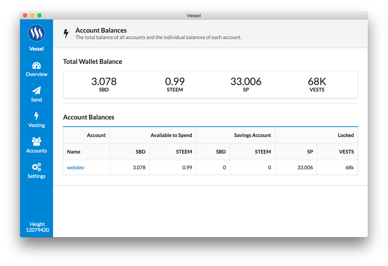Open the webdev account link
388x266 pixels.
tap(75, 167)
